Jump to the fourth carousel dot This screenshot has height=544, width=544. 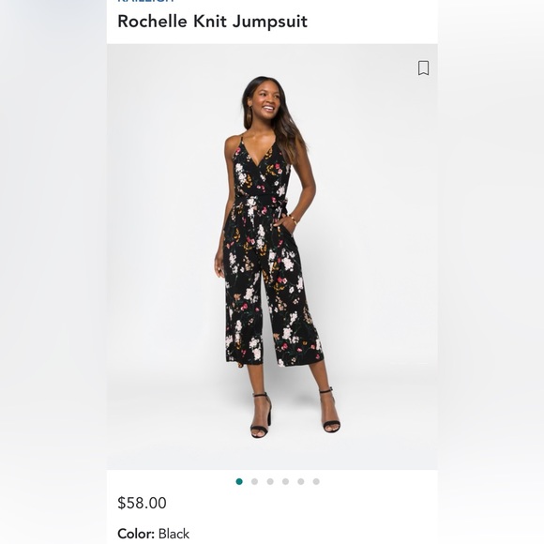click(x=285, y=481)
